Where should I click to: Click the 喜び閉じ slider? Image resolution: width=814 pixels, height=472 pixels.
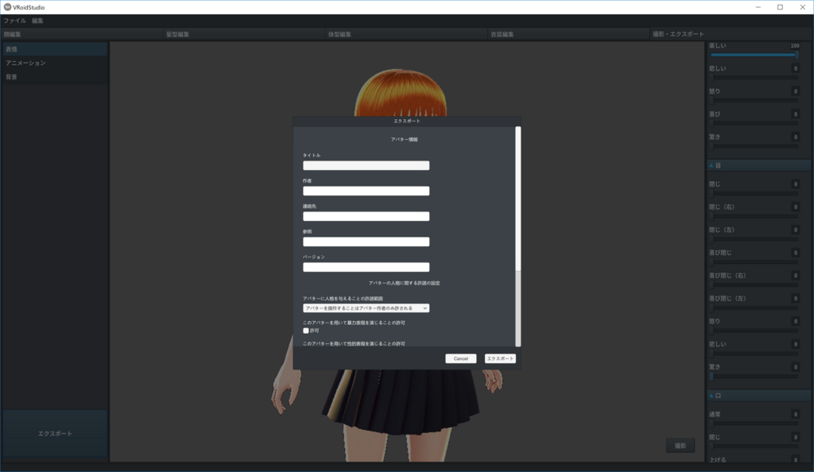click(754, 262)
